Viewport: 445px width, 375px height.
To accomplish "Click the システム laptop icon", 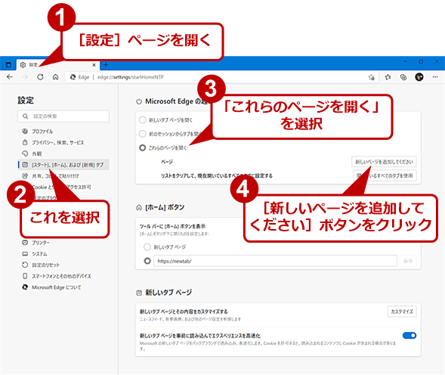I will click(x=25, y=253).
